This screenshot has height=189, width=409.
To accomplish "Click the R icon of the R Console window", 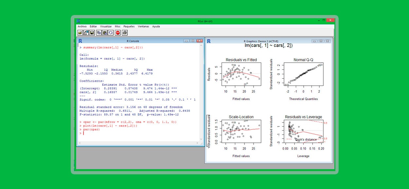I will [80, 41].
